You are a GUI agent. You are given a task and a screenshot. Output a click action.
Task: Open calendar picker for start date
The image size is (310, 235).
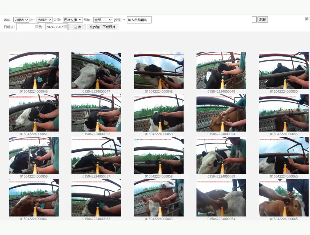37,27
